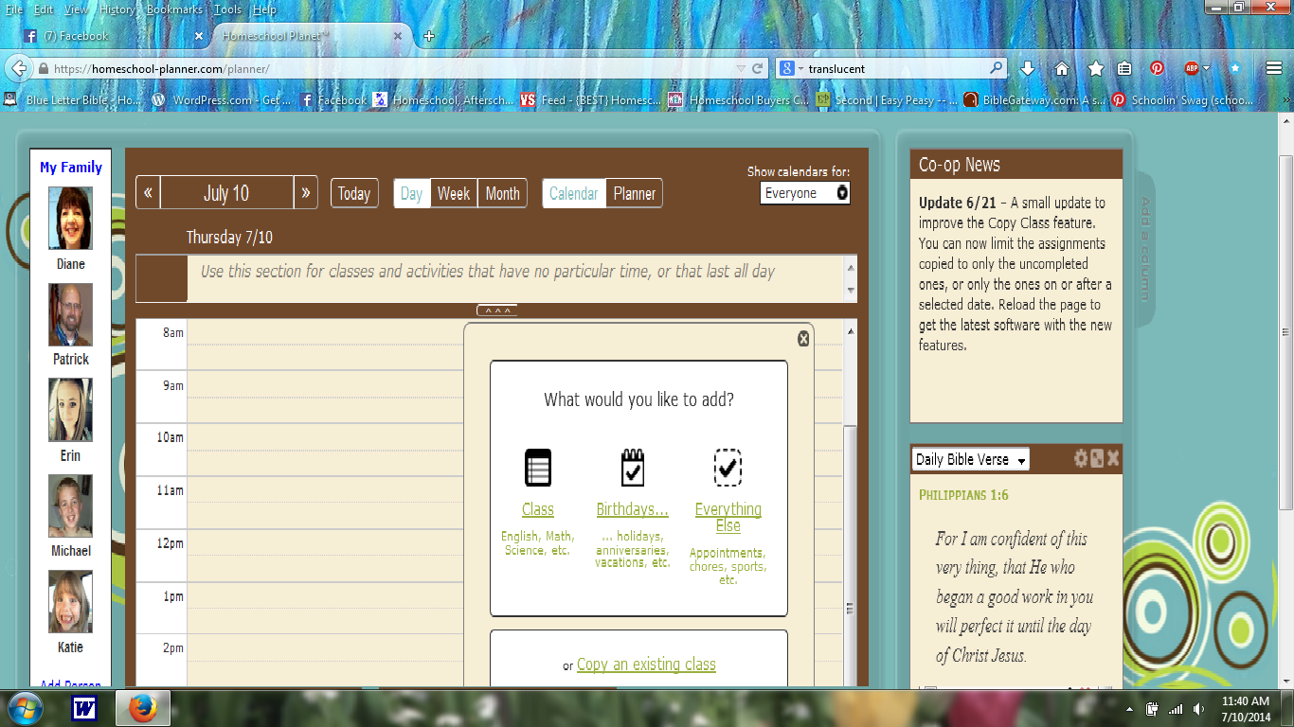Click the Pinterest toolbar button
Screen dimensions: 1294x727
(1157, 68)
